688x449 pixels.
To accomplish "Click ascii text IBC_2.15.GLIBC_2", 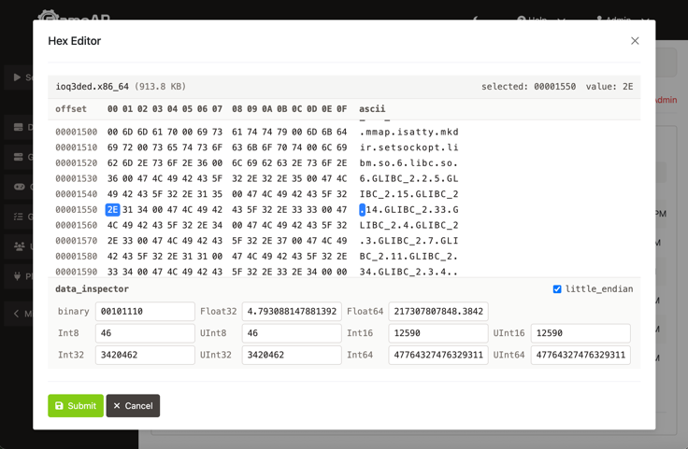I will (x=408, y=194).
